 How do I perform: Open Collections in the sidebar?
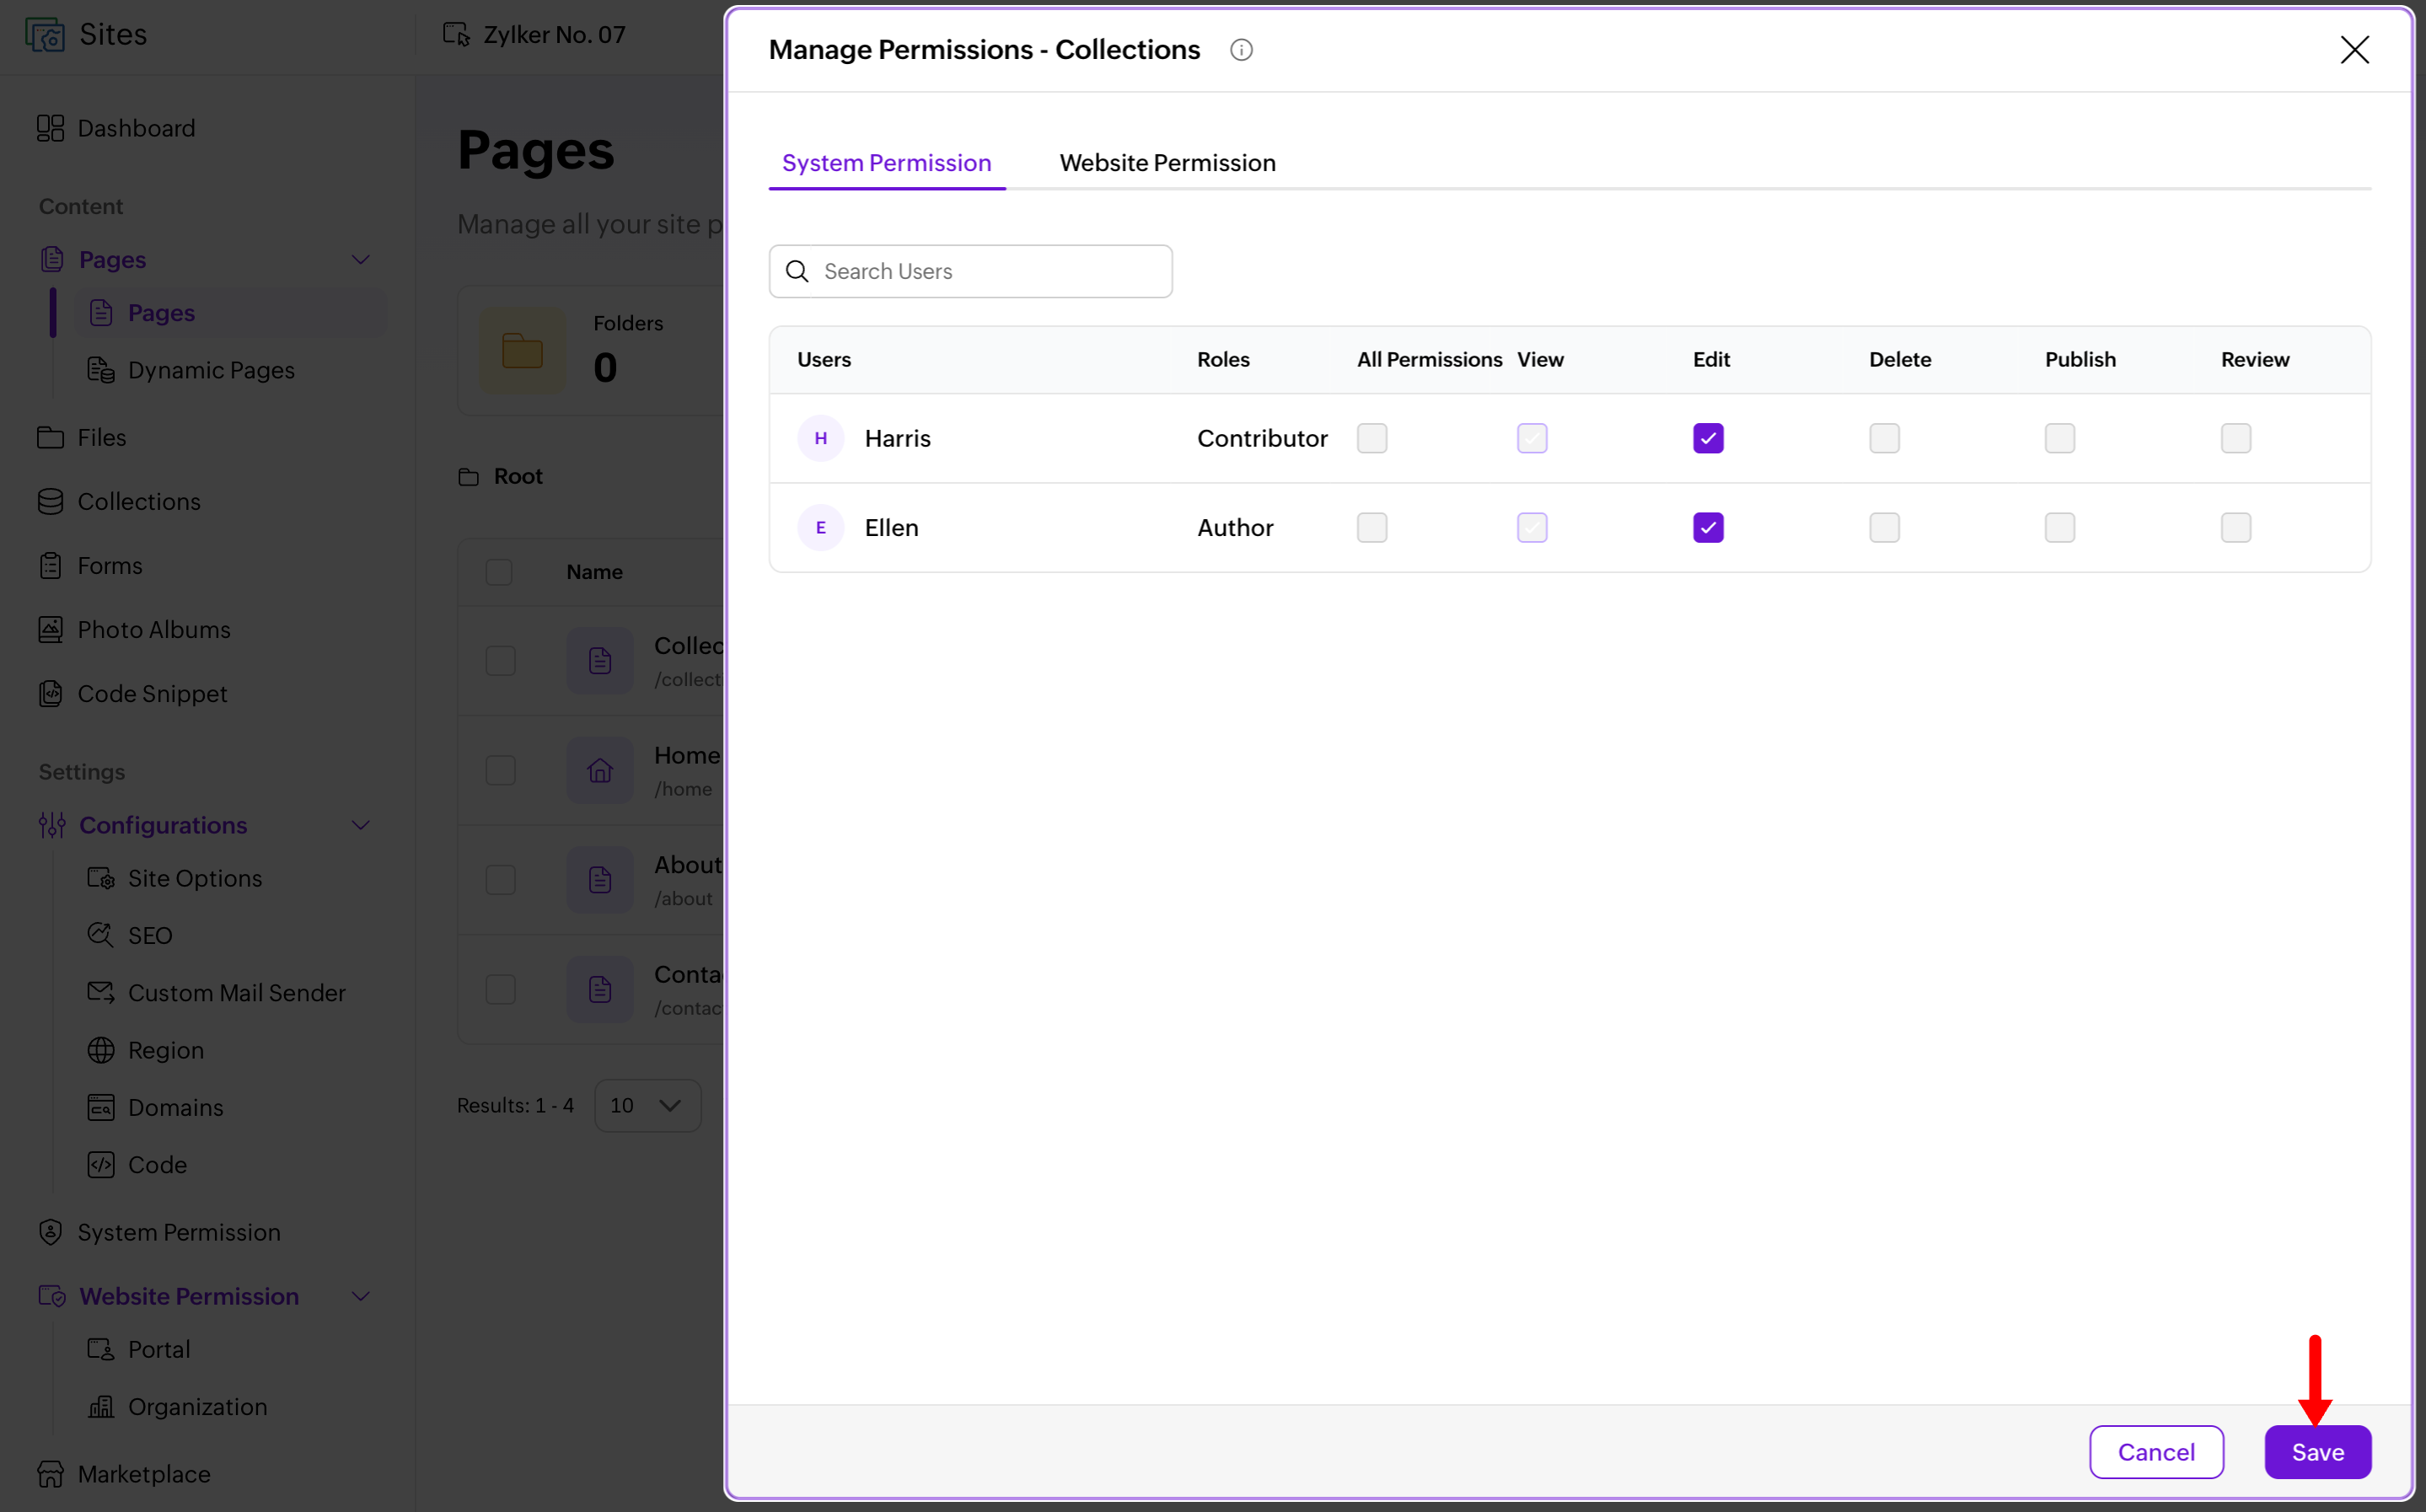120,501
